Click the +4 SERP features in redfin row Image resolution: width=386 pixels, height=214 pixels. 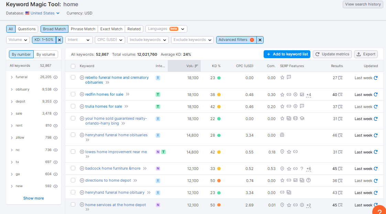coord(309,95)
